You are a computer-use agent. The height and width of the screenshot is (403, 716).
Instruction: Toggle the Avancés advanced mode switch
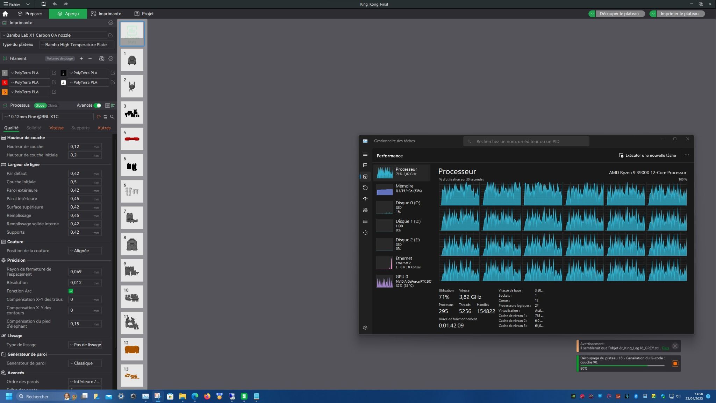[98, 105]
